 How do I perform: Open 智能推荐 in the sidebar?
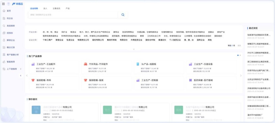coord(11,62)
